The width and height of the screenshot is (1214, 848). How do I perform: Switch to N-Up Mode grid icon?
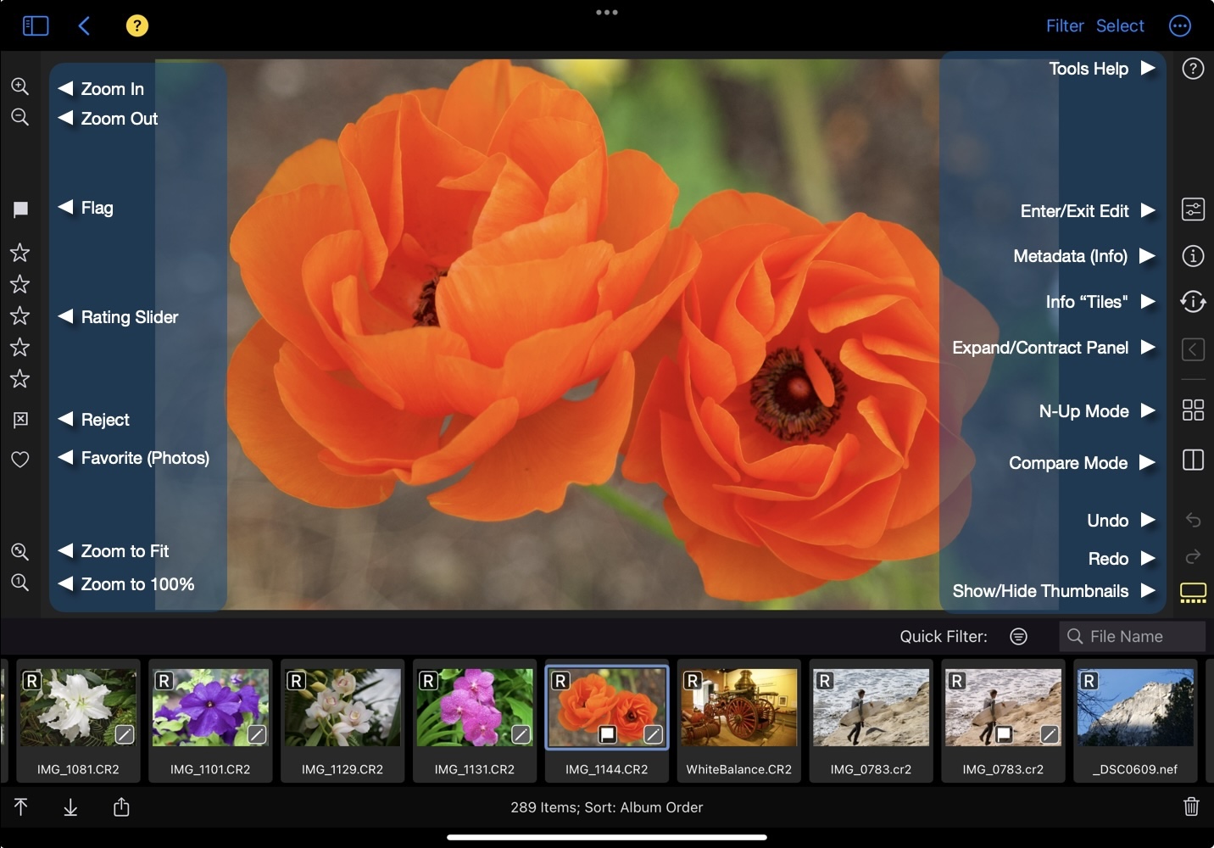[x=1193, y=410]
